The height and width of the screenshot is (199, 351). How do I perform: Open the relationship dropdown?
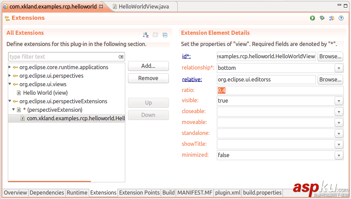coord(338,68)
